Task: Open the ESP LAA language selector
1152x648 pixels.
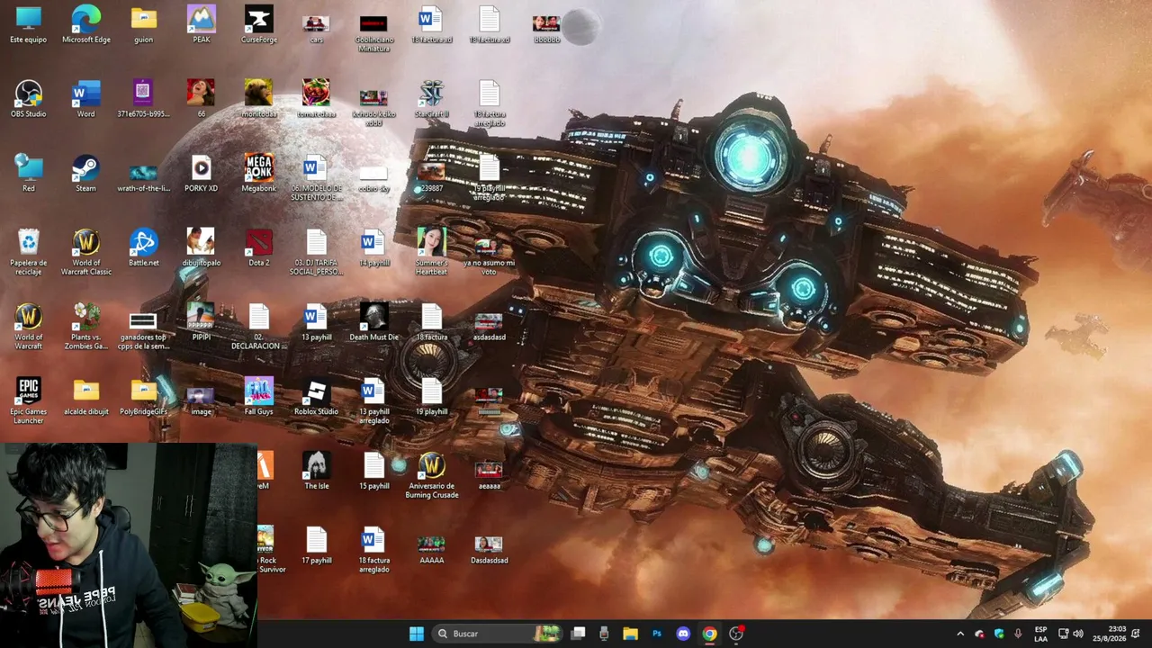Action: [1040, 634]
